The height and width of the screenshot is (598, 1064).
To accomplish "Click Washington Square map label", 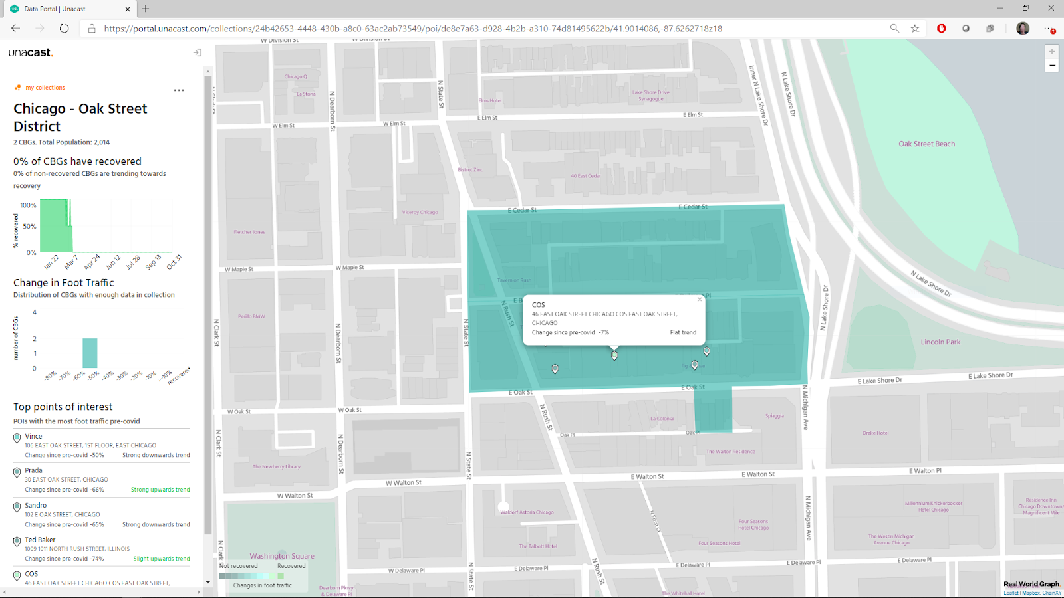I will (282, 556).
